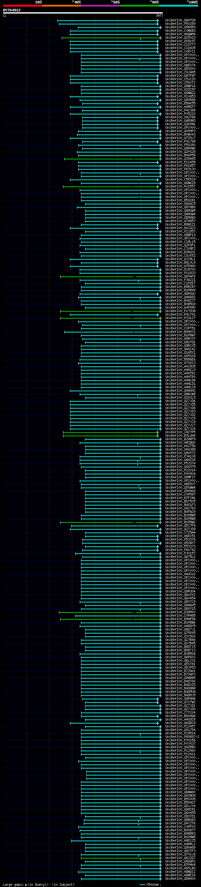Select the UniRef100_P41741 label
Viewport: 201px width, 887px height.
[x=180, y=315]
